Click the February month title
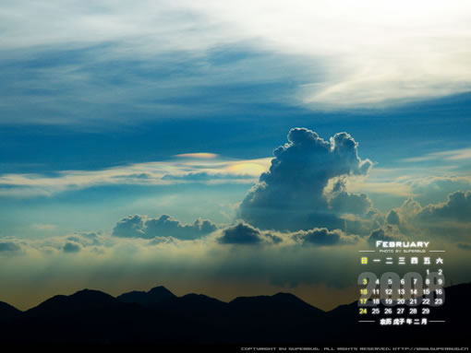 (x=402, y=244)
